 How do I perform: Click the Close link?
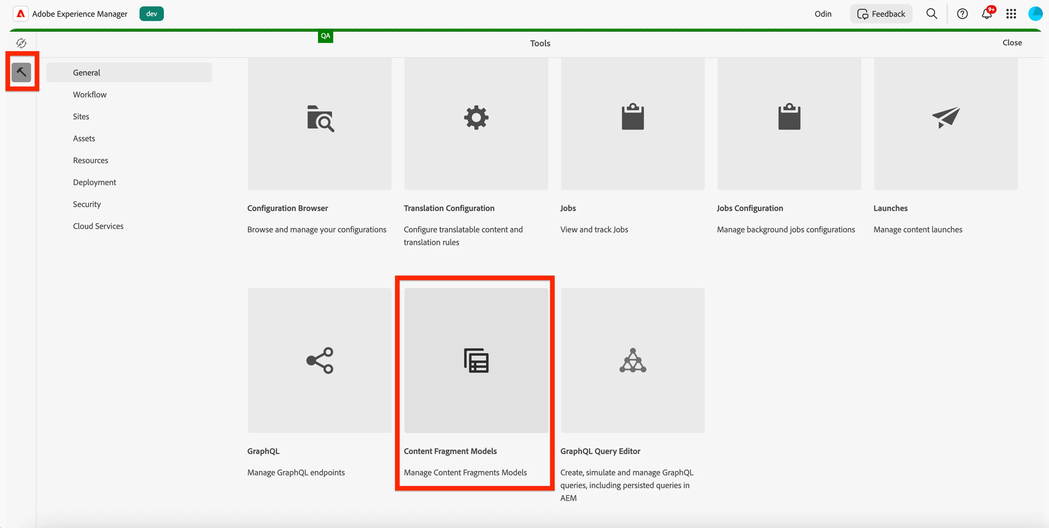coord(1012,43)
